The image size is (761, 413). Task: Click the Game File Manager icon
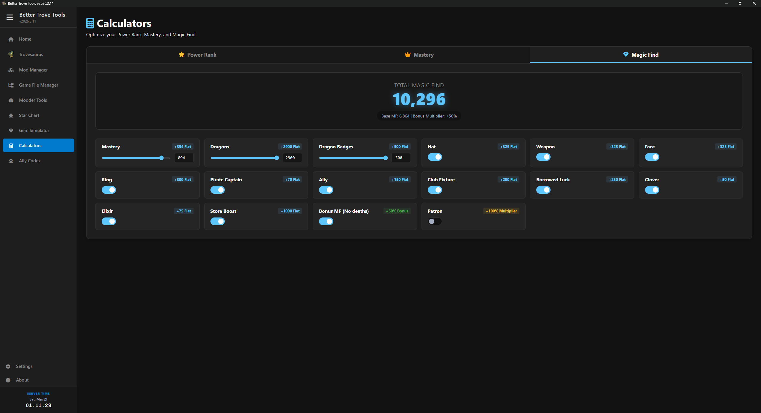tap(11, 85)
